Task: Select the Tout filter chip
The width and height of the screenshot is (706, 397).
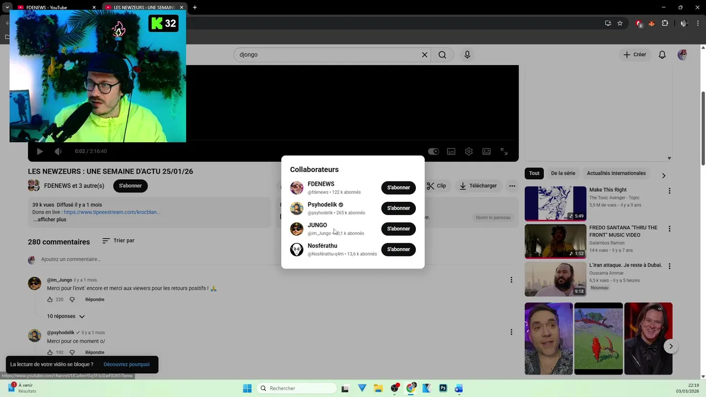Action: point(534,173)
